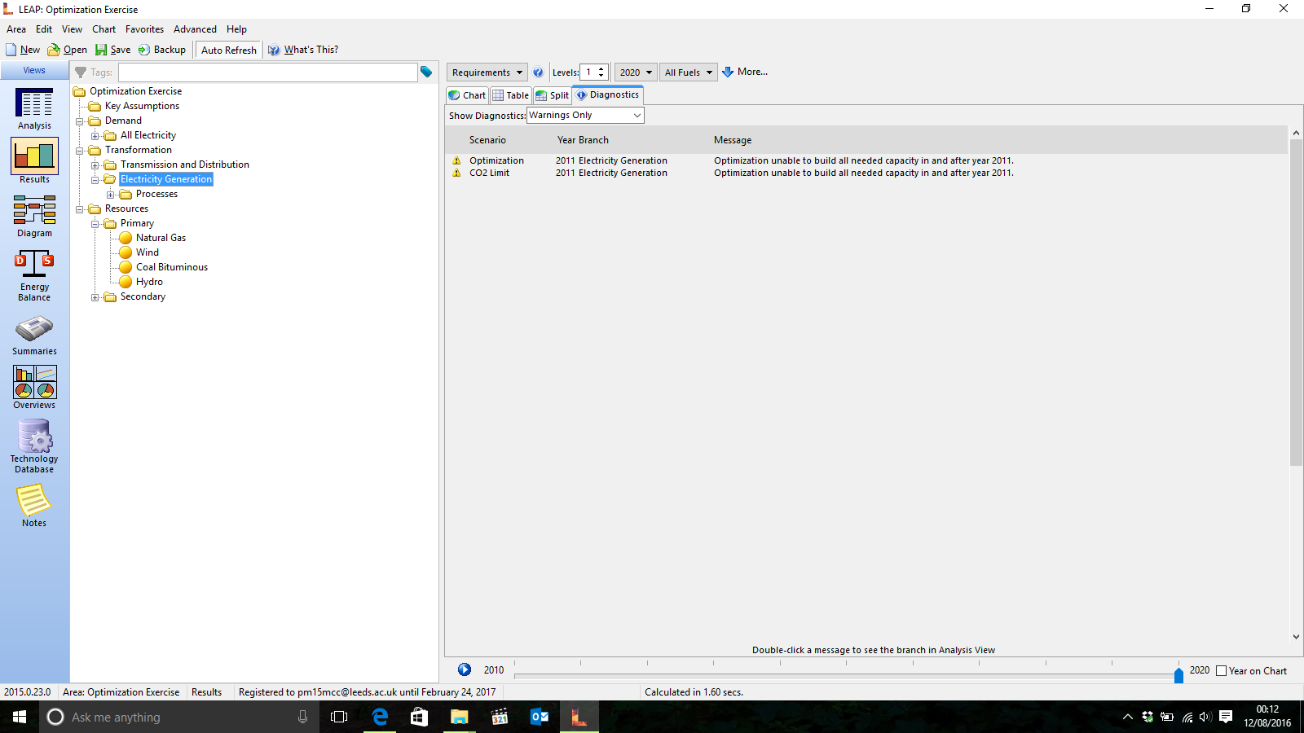Open the Diagram view

pyautogui.click(x=34, y=216)
